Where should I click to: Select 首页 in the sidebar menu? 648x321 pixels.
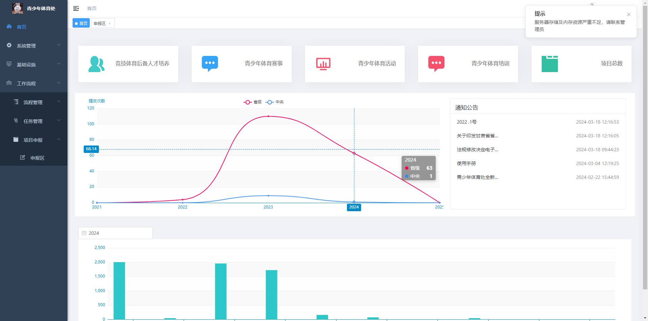point(34,27)
